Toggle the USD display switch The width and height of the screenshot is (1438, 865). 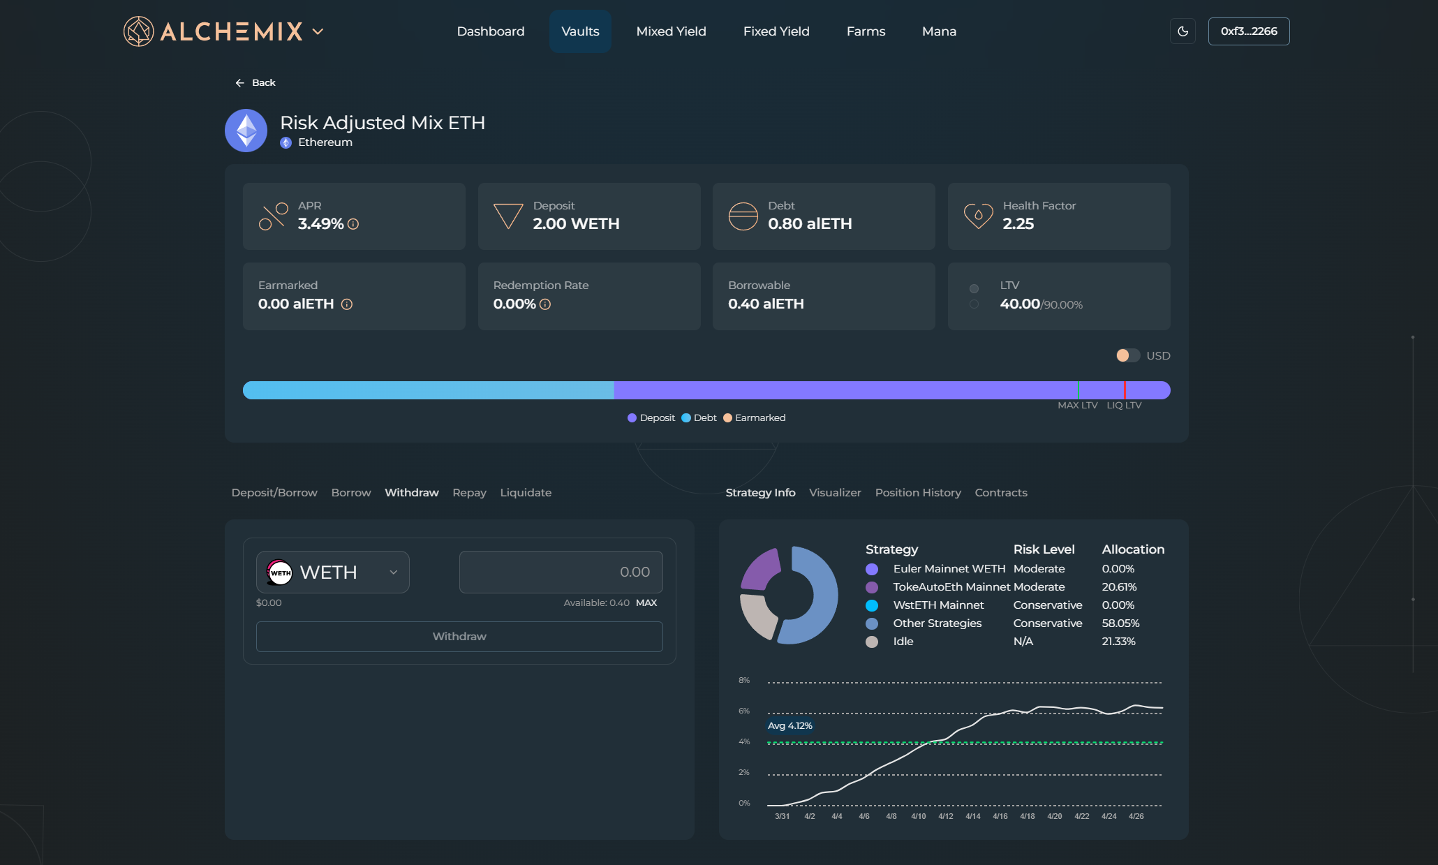click(1127, 355)
